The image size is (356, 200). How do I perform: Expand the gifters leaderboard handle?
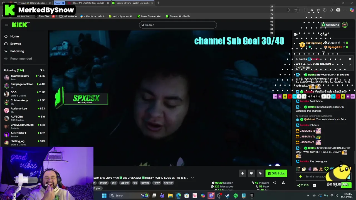[324, 52]
